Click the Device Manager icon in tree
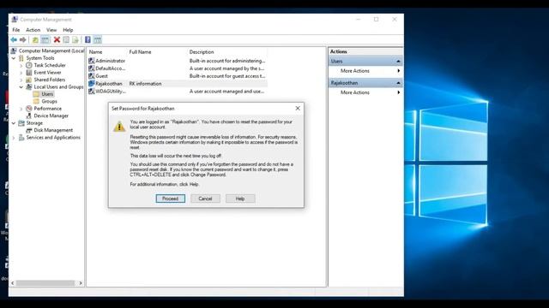Screen dimensions: 549x308 29,116
